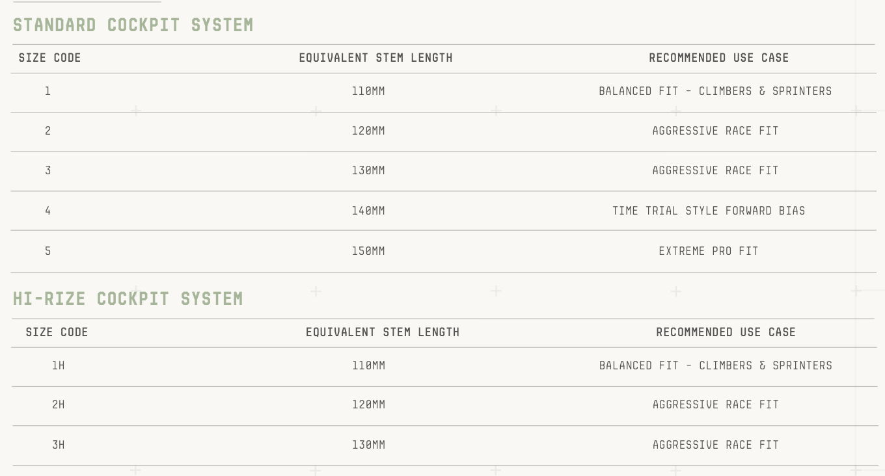The height and width of the screenshot is (476, 885).
Task: Select size code 1 in Standard table
Action: coord(48,91)
